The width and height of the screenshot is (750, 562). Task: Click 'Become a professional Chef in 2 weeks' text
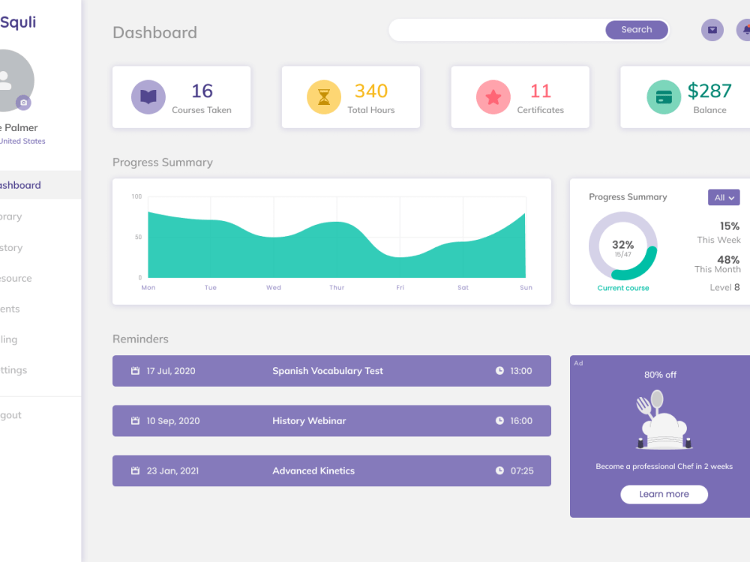pos(664,466)
